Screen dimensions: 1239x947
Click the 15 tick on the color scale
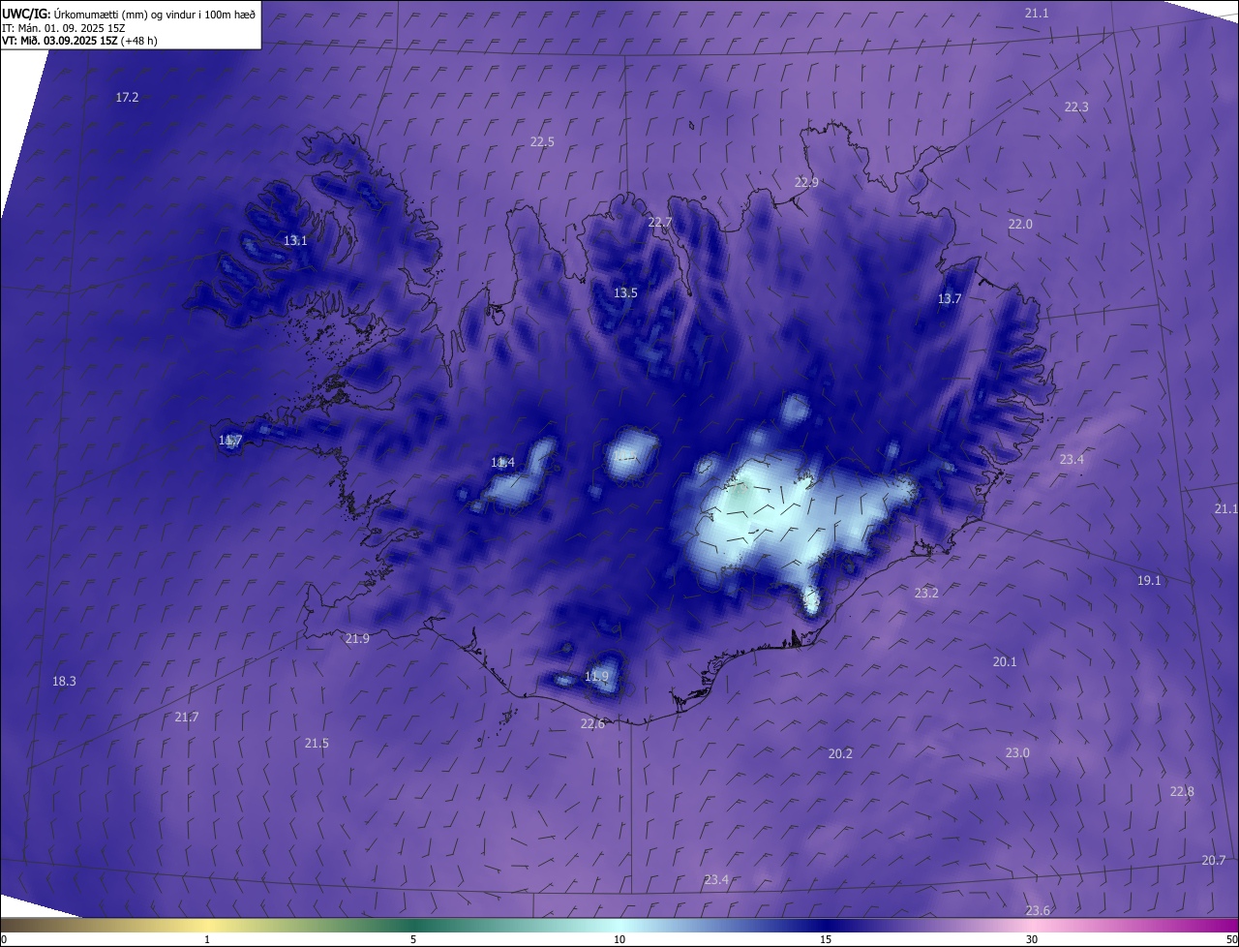click(826, 939)
